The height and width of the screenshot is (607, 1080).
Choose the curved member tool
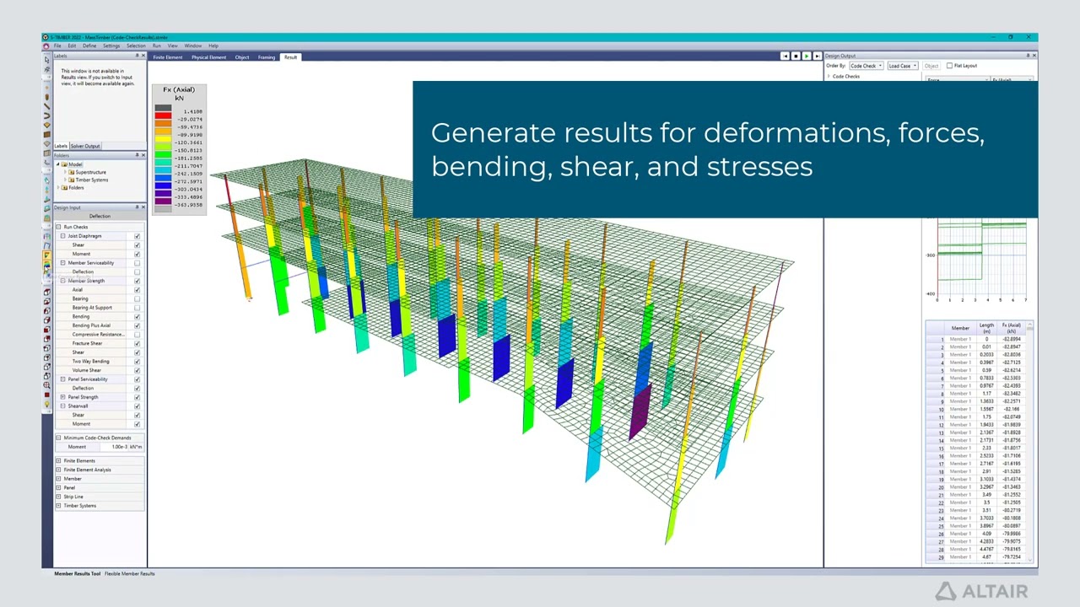coord(46,115)
